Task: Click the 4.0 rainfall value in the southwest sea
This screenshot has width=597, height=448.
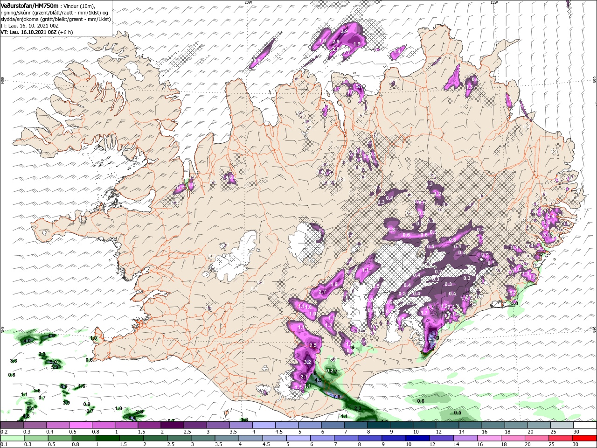Action: [x=27, y=341]
